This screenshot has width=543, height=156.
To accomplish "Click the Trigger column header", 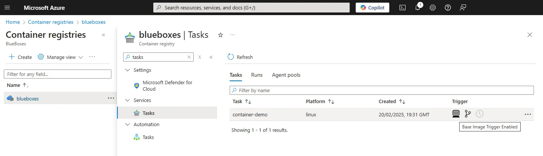I will [460, 102].
